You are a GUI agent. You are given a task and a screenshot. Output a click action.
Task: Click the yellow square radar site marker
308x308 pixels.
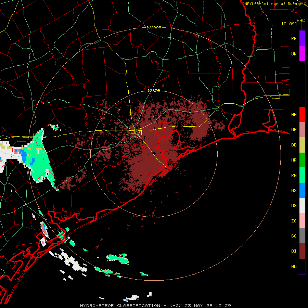[135, 133]
